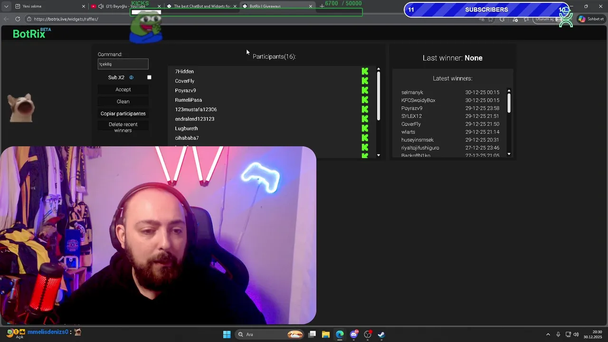Screen dimensions: 608x342
Task: Click the Kick icon beside endralend123123
Action: pos(365,119)
